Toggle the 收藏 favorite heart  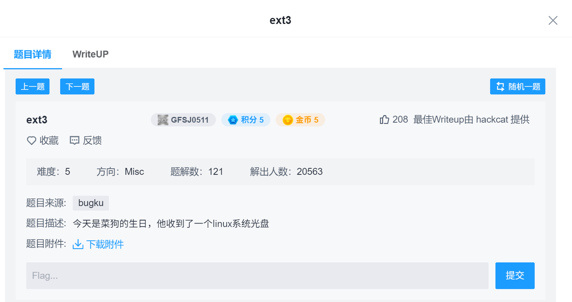click(x=31, y=140)
